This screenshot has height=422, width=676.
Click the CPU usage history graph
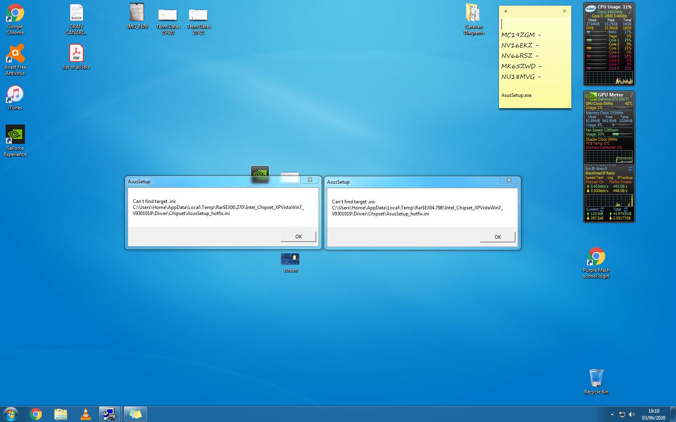click(x=609, y=78)
